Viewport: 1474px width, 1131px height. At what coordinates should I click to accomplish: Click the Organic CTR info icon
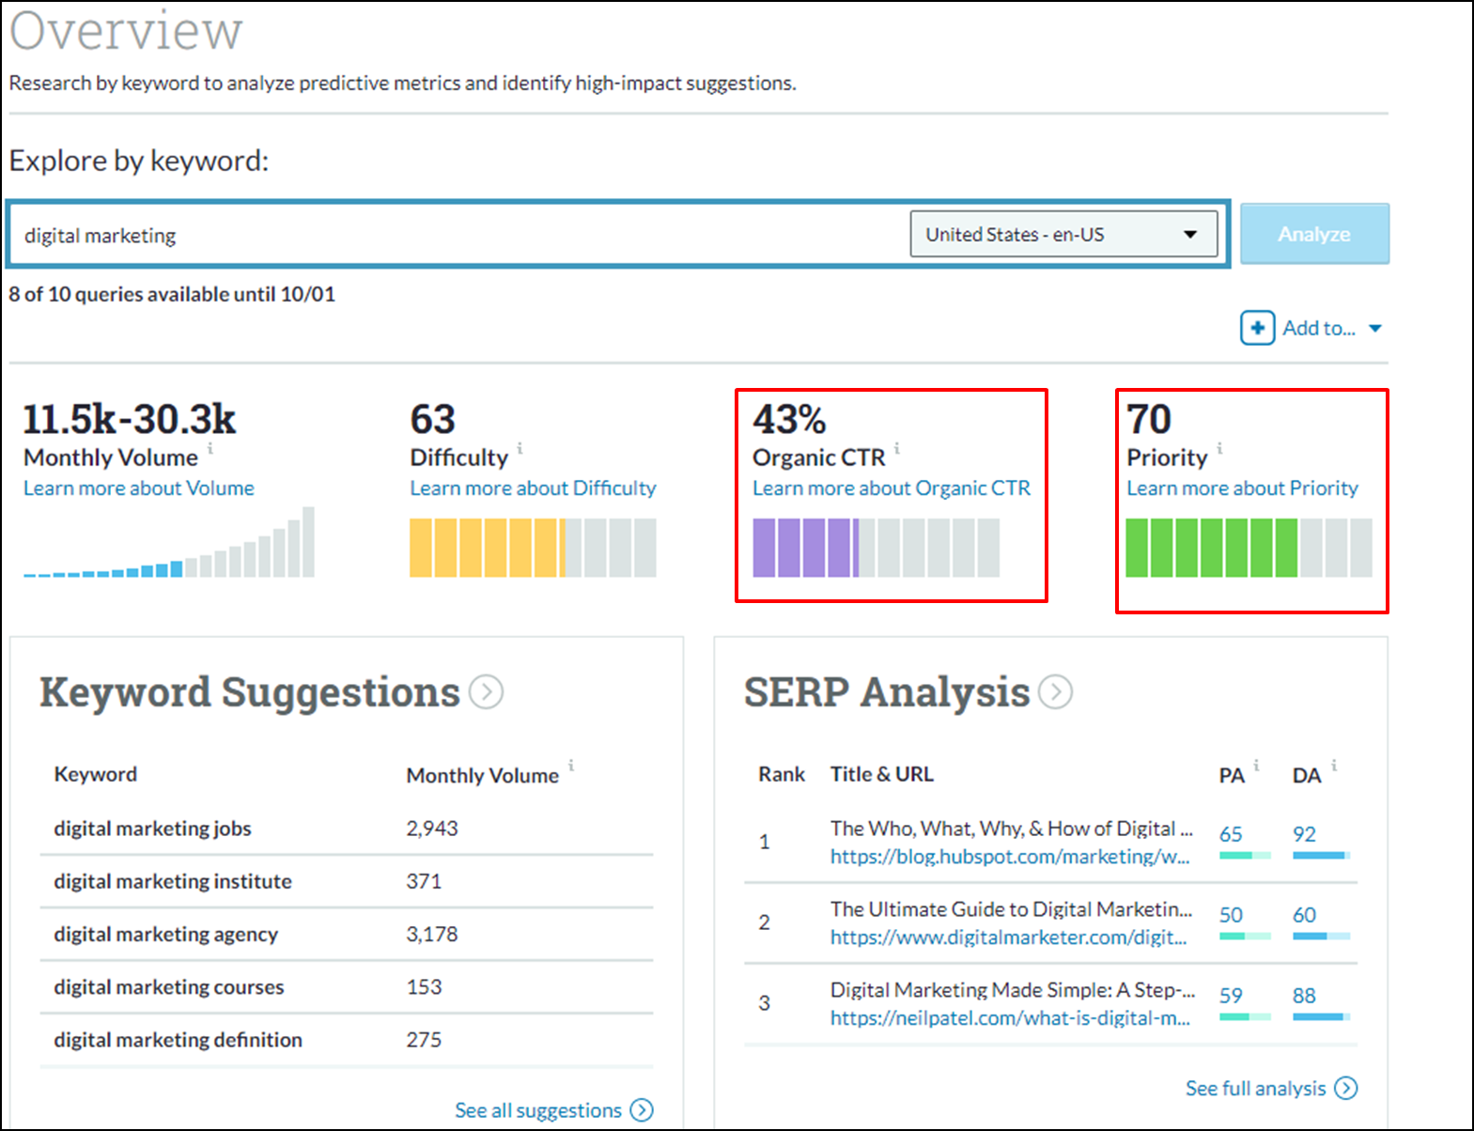click(897, 448)
